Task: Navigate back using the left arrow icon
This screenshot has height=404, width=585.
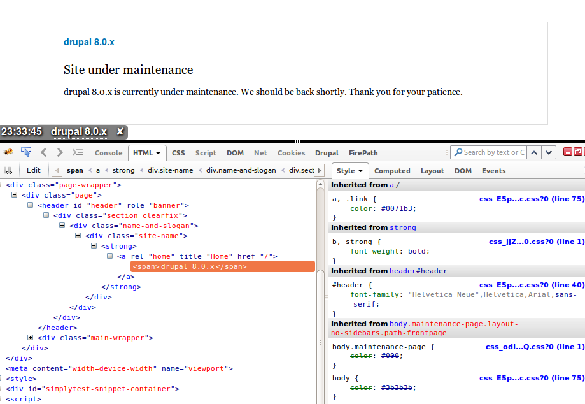Action: coord(43,153)
